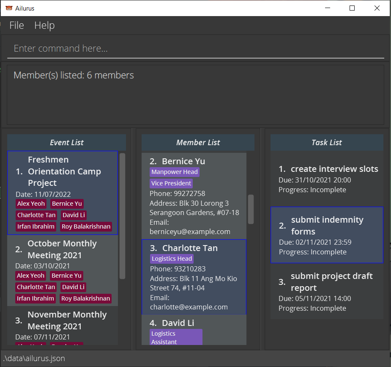This screenshot has height=367, width=391.
Task: Click the Member List scrollbar thumb
Action: [x=251, y=209]
